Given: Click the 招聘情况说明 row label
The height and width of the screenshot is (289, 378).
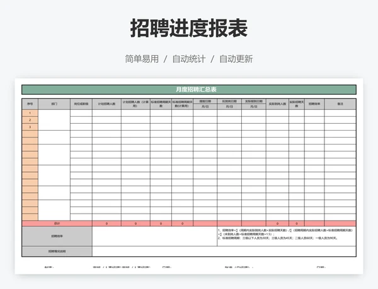Looking at the screenshot, I should click(57, 251).
